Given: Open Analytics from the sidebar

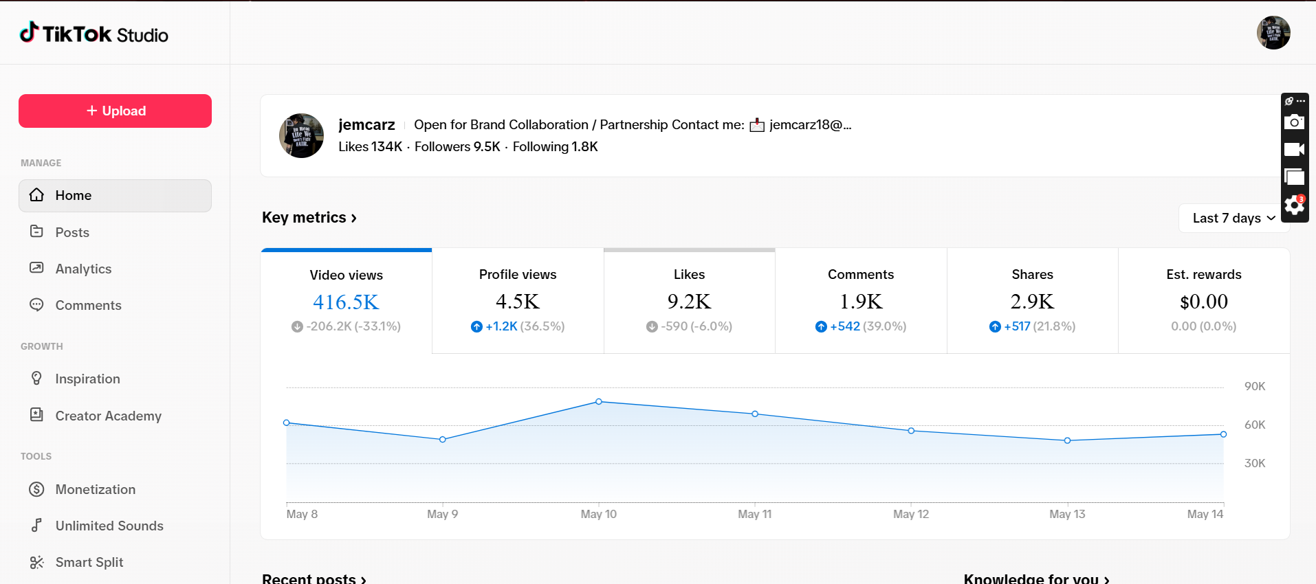Looking at the screenshot, I should pos(115,269).
